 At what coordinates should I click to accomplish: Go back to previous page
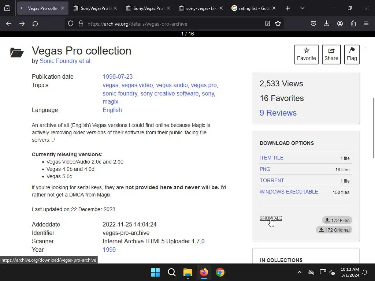9,24
